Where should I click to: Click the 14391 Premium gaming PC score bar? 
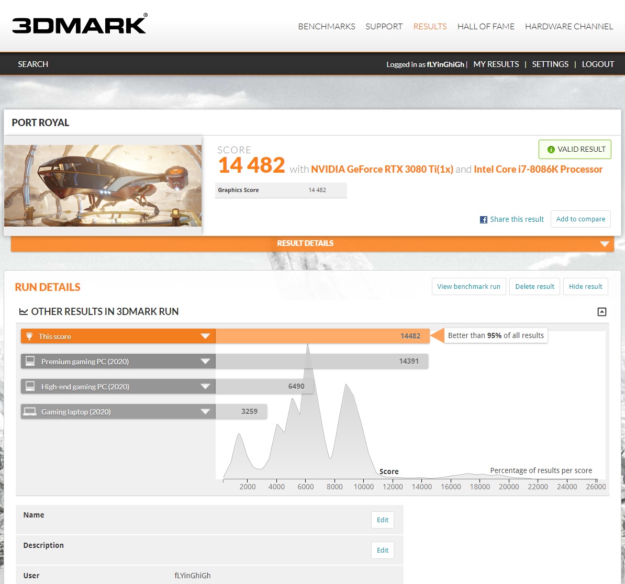322,361
